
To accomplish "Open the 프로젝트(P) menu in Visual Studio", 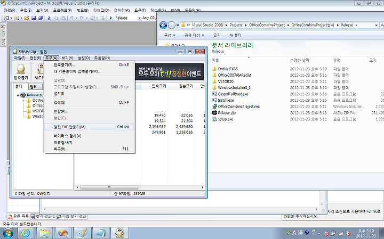I will tap(62, 11).
